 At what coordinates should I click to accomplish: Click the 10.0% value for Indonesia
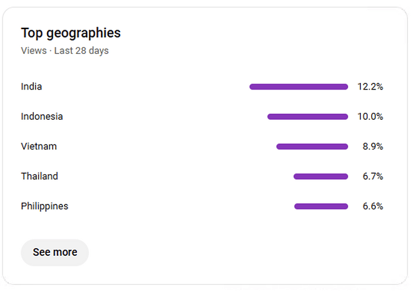(x=370, y=116)
